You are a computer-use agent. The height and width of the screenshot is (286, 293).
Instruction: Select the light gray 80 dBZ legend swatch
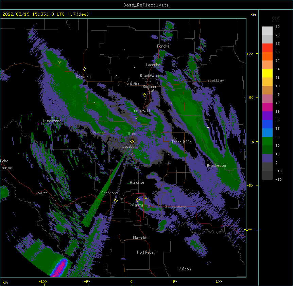(x=267, y=31)
